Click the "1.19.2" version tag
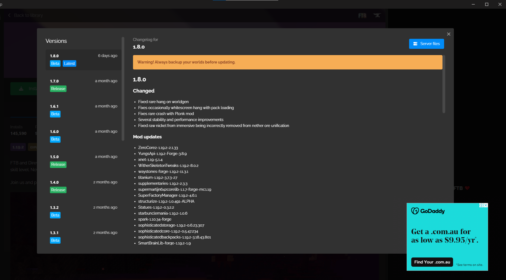Screen dimensions: 506x280 click(x=18, y=147)
